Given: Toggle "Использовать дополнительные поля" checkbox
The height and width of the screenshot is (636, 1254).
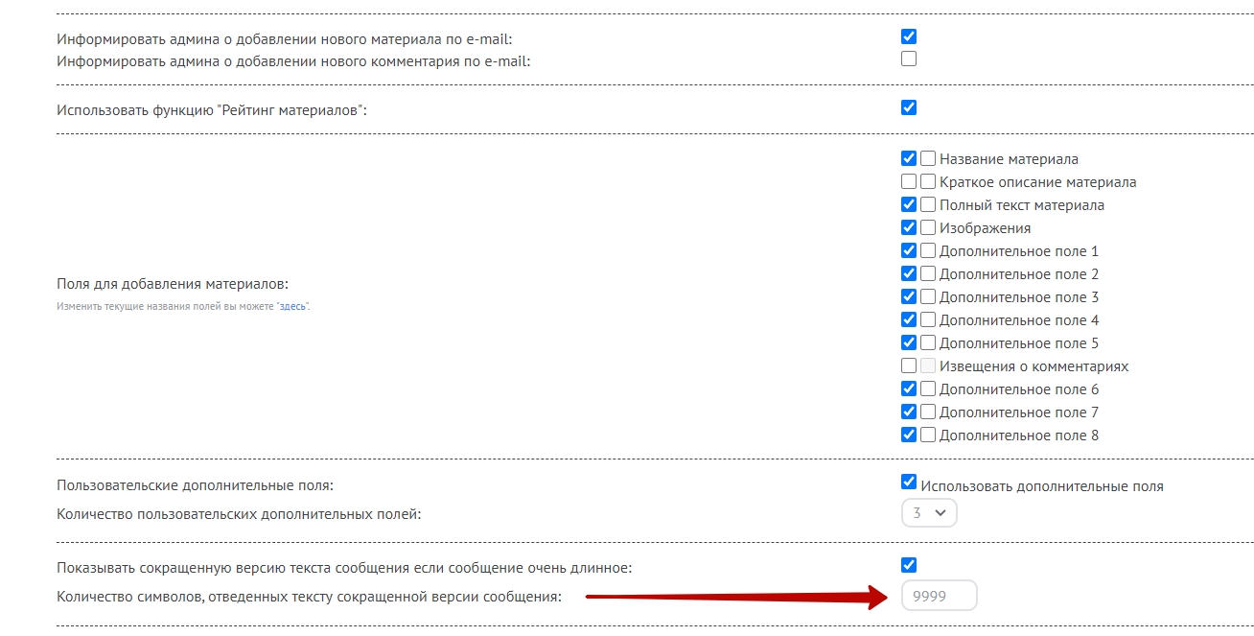Looking at the screenshot, I should (909, 483).
